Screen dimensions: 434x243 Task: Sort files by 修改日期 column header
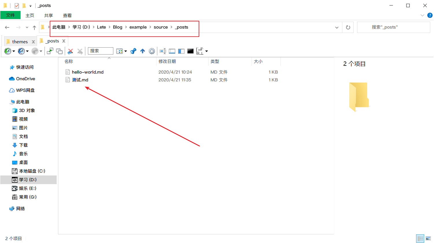tap(167, 61)
